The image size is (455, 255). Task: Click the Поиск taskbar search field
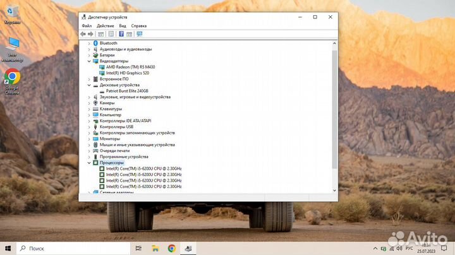(73, 248)
